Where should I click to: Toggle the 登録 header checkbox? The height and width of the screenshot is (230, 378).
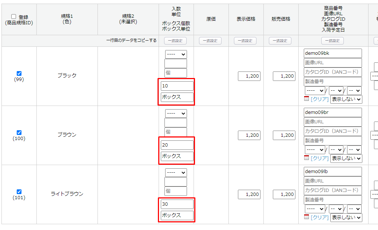14,17
